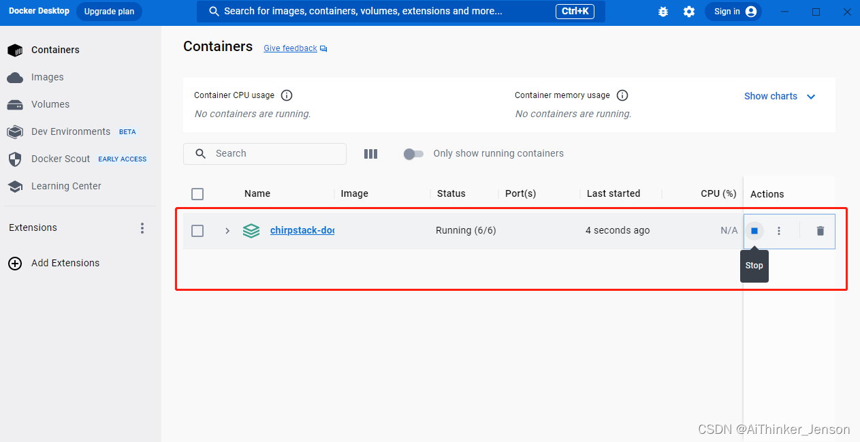This screenshot has width=860, height=442.
Task: Click the Upgrade plan button
Action: (x=109, y=12)
